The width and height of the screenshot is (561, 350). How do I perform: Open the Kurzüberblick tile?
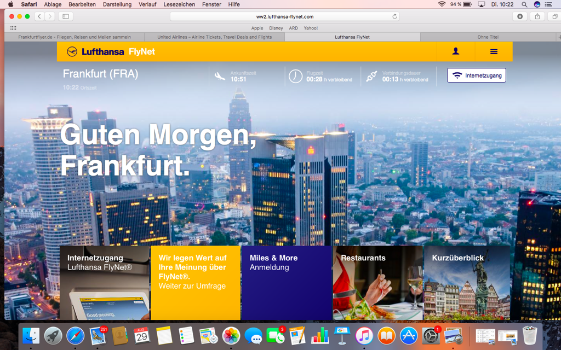pos(467,282)
